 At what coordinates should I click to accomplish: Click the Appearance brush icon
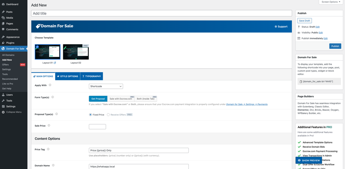click(x=3, y=37)
